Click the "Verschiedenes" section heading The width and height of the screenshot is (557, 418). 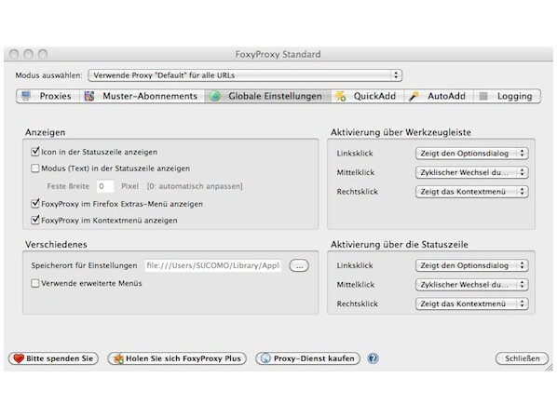click(x=56, y=245)
